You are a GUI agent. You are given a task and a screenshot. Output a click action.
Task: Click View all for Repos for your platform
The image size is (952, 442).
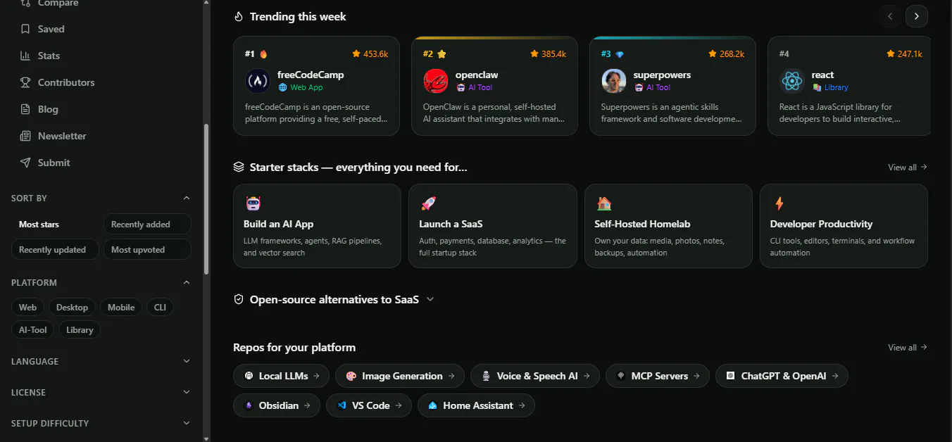click(x=908, y=348)
